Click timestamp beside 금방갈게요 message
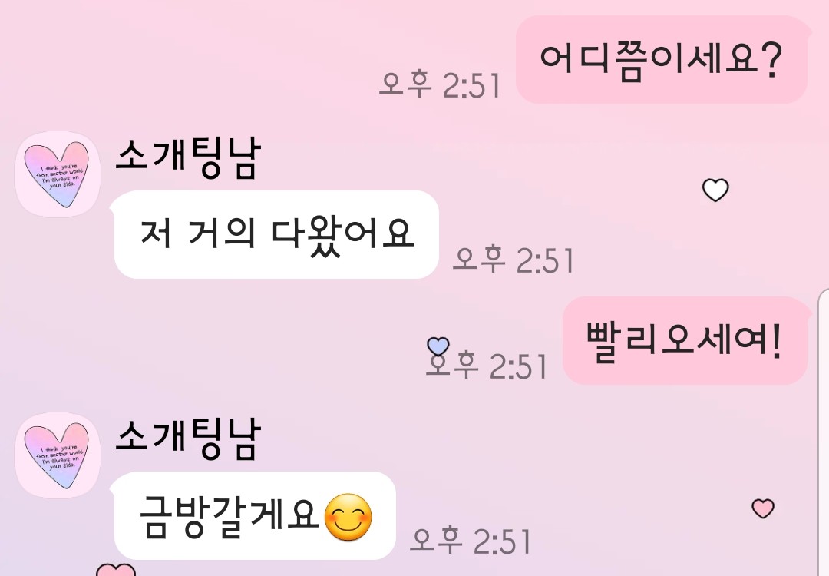 pyautogui.click(x=471, y=541)
